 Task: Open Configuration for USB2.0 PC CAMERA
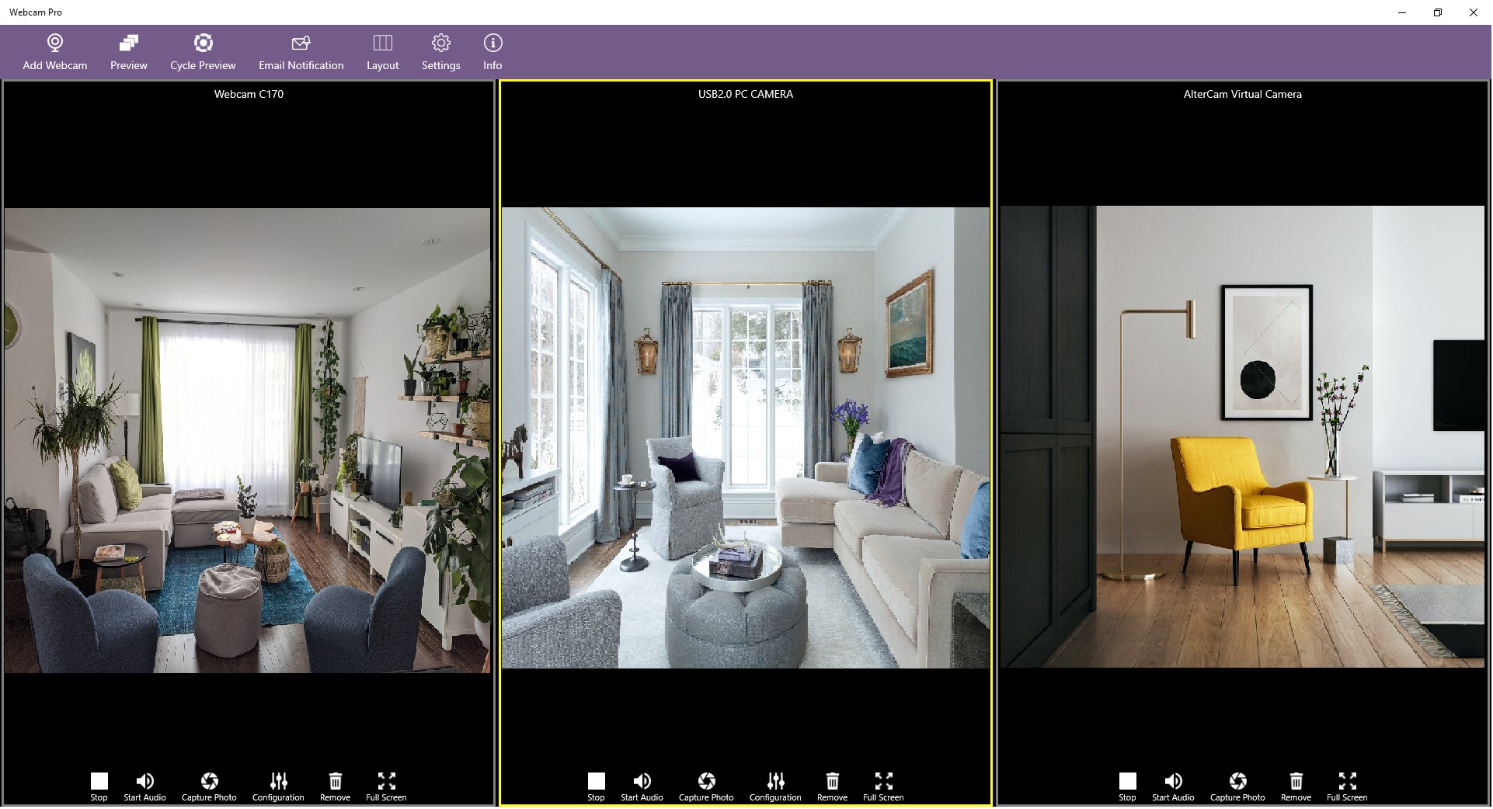[774, 783]
